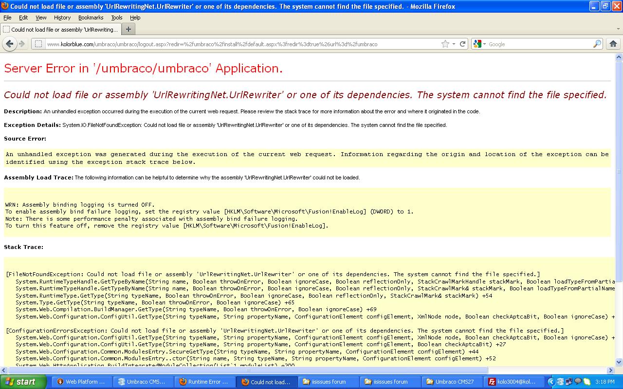Open the Help menu

(135, 18)
